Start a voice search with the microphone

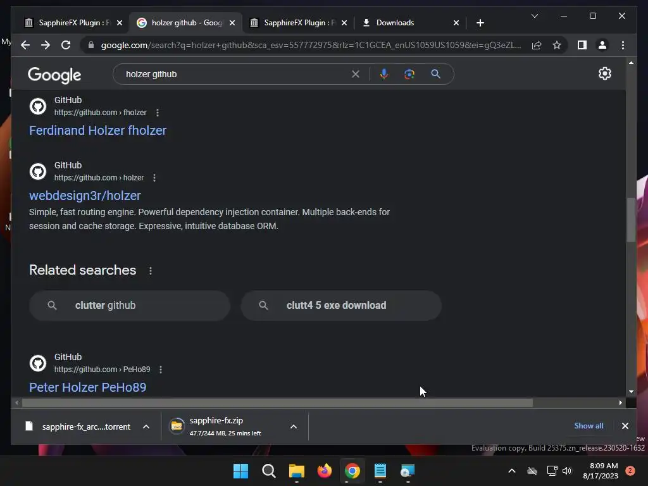(x=384, y=74)
